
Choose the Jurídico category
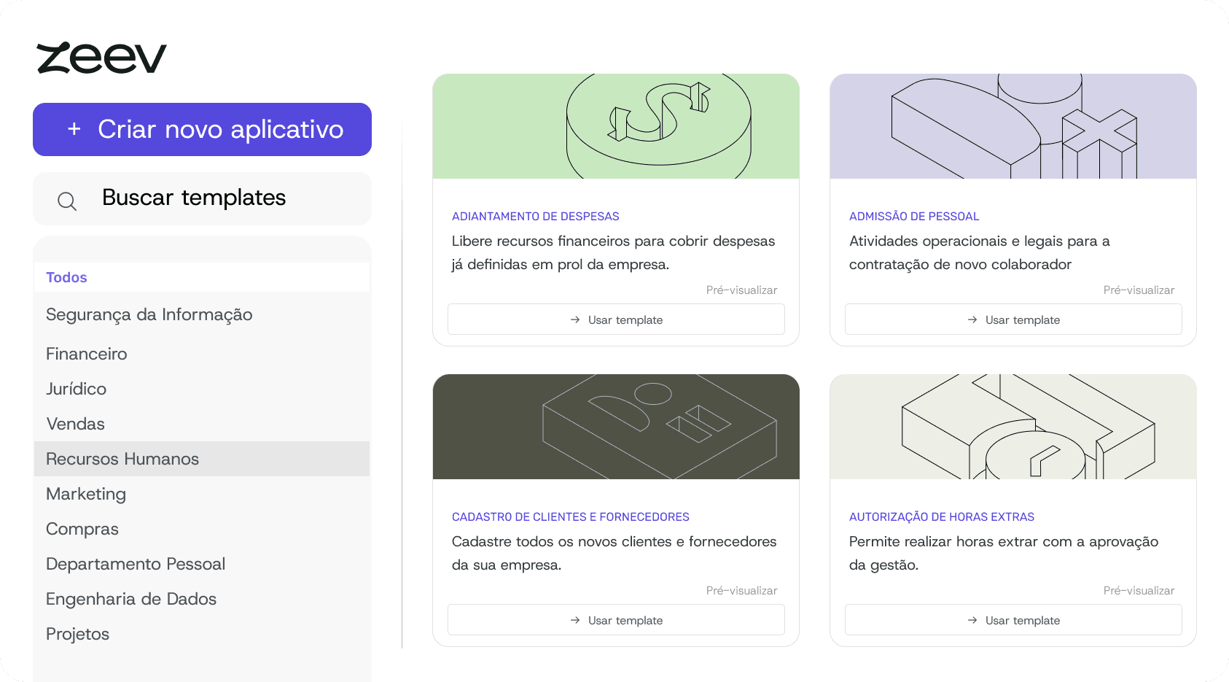click(x=77, y=389)
